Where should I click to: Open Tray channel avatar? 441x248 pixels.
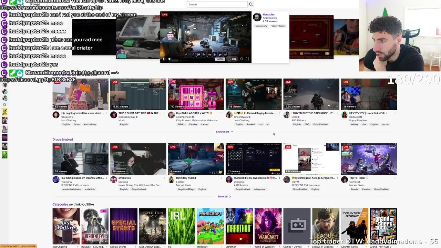[287, 180]
